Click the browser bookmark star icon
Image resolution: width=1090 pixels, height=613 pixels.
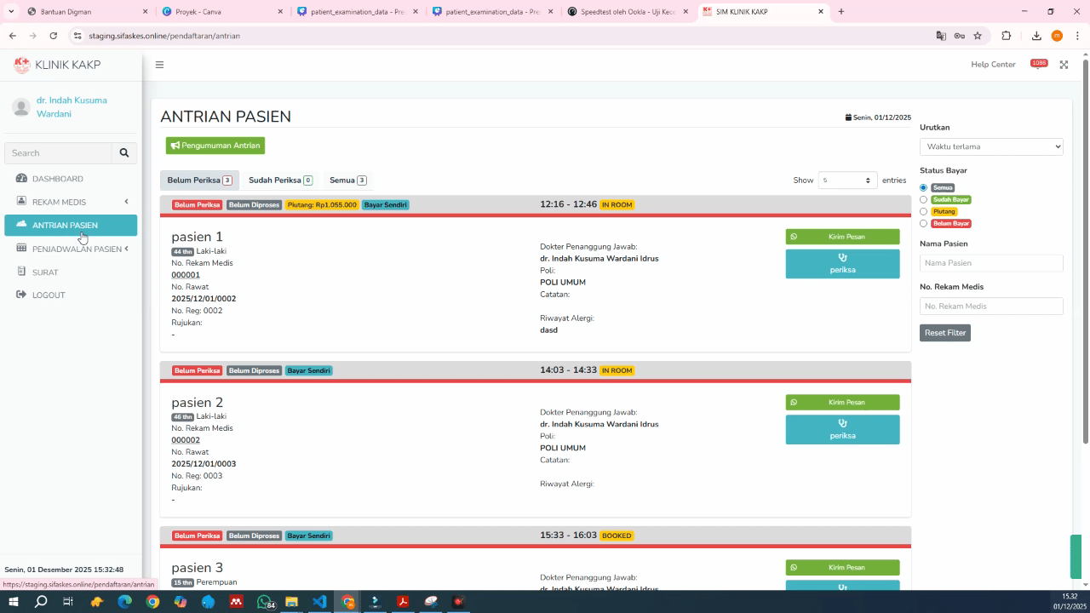point(978,36)
